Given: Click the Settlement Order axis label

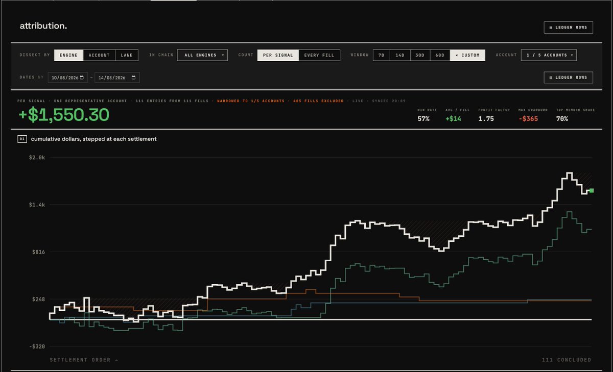Looking at the screenshot, I should [84, 360].
